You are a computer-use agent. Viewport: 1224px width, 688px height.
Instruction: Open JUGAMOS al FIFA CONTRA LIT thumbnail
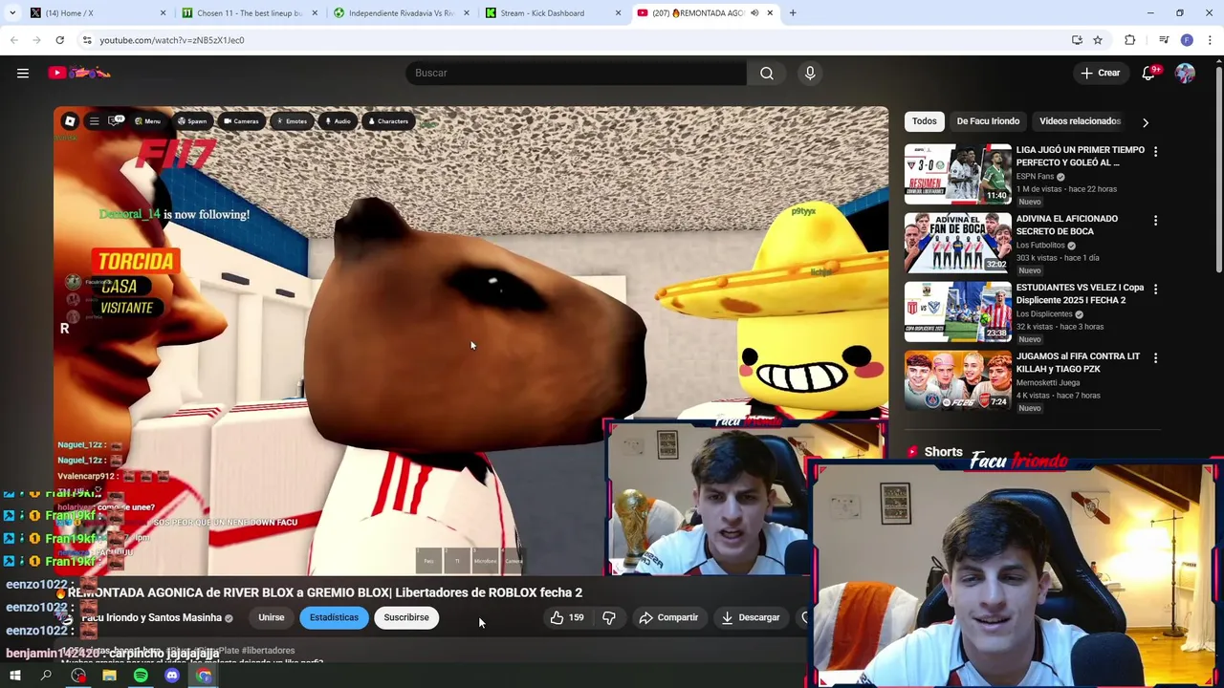[958, 380]
